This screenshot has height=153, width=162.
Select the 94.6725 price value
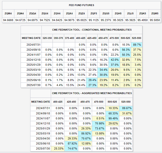pos(20,20)
